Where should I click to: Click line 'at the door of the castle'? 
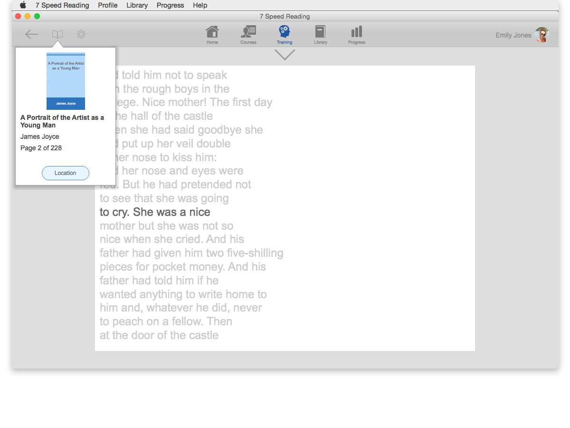(x=159, y=335)
